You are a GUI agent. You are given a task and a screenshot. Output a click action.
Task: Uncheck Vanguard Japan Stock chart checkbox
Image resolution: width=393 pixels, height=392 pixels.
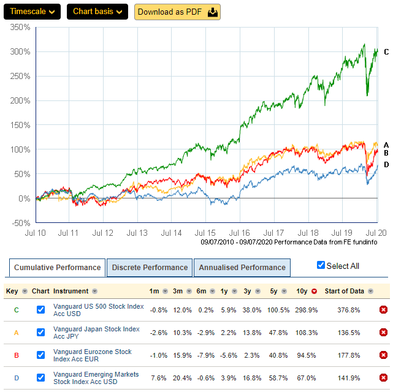coord(40,333)
